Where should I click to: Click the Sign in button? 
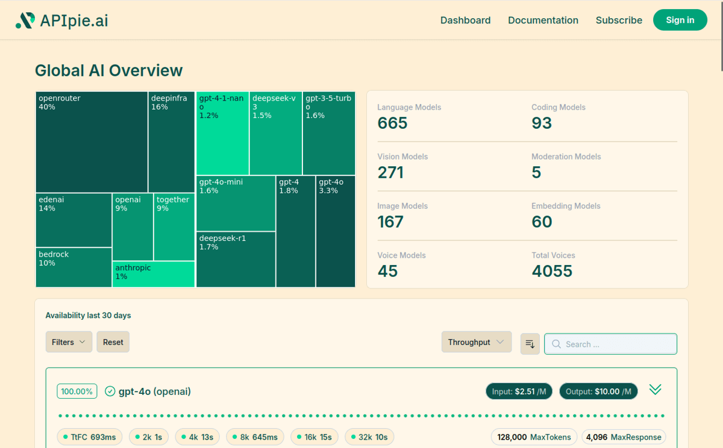680,20
